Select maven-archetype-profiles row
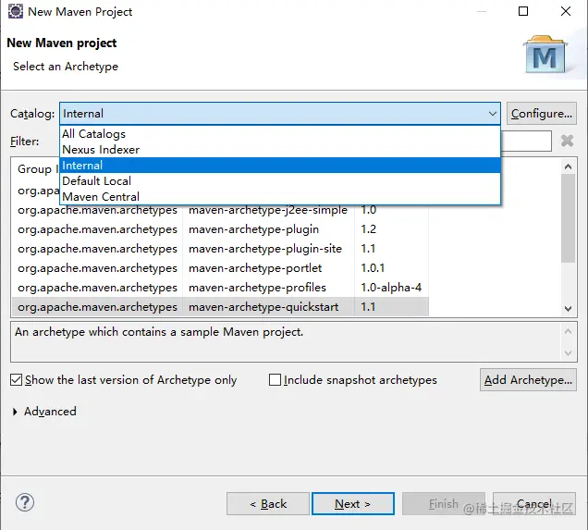Screen dimensions: 588x530 [x=220, y=288]
